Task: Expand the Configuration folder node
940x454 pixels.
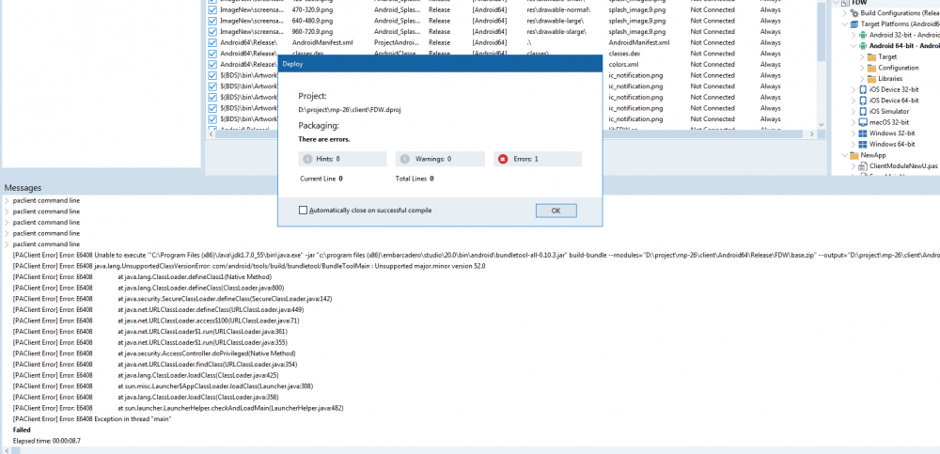Action: point(862,68)
